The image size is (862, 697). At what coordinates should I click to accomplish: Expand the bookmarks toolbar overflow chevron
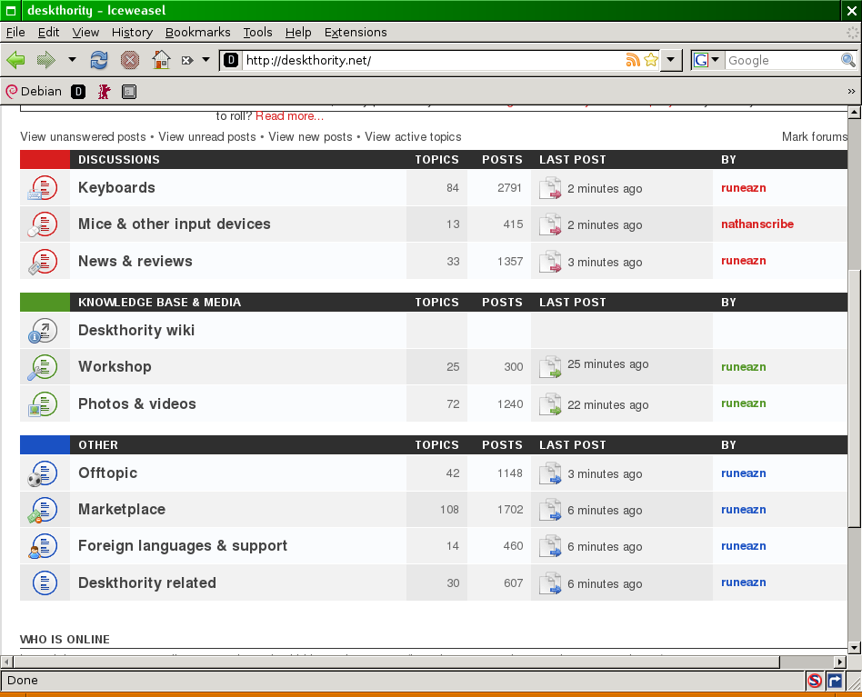pos(851,91)
